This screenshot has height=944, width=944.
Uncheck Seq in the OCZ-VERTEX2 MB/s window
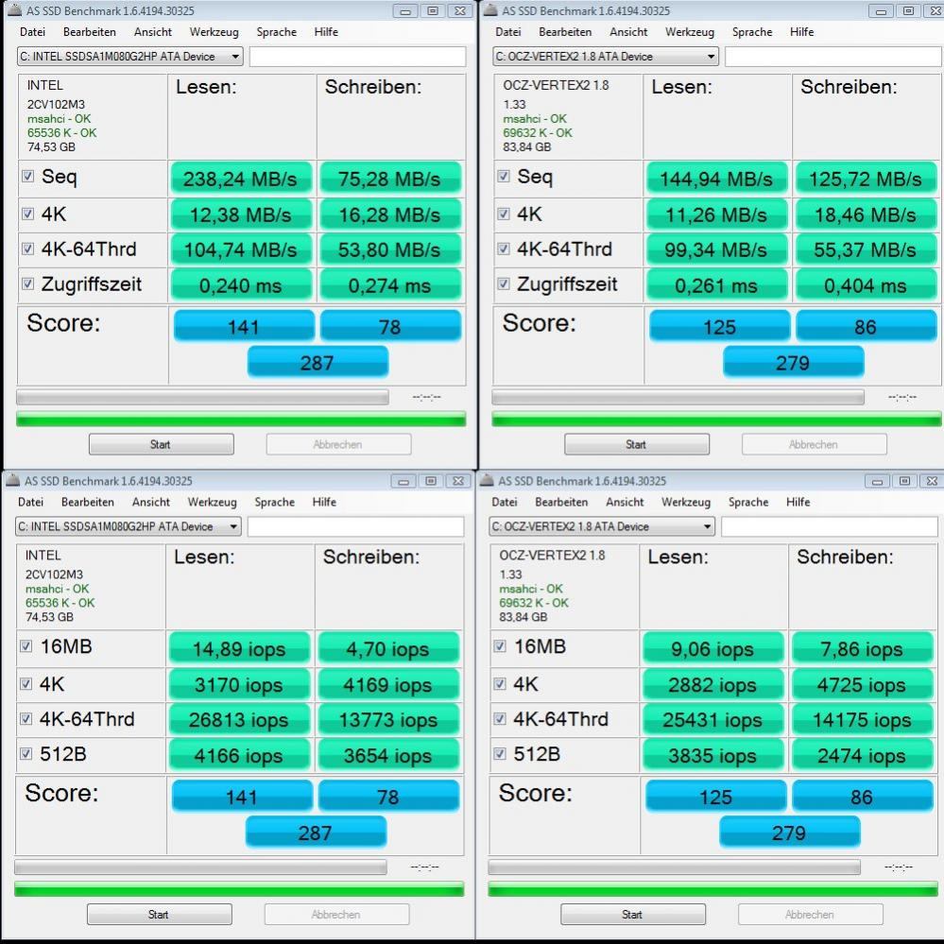[x=504, y=176]
